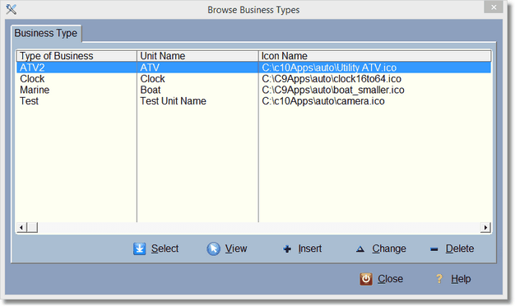
Task: Click the boat_smaller.ico icon path
Action: pos(333,90)
